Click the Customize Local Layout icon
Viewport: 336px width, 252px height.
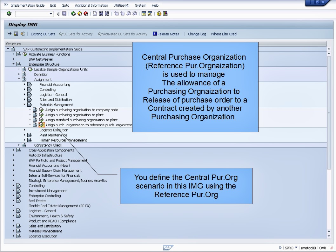point(165,14)
